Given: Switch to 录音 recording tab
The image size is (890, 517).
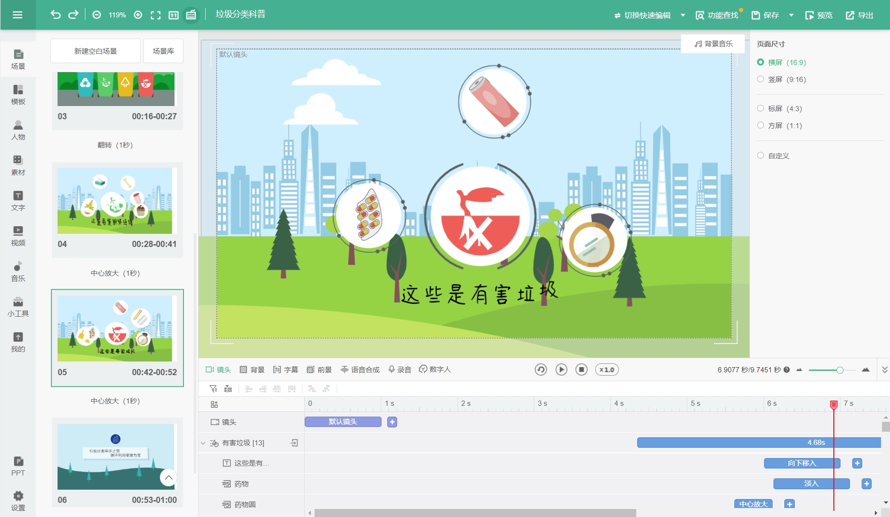Looking at the screenshot, I should tap(400, 369).
